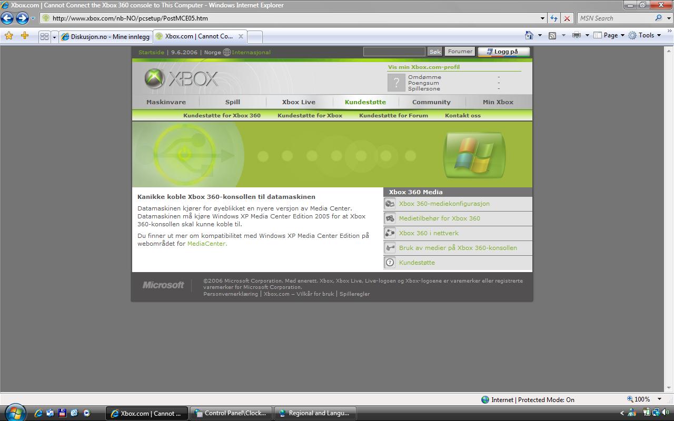Open the tab list dropdown arrow

pos(54,37)
